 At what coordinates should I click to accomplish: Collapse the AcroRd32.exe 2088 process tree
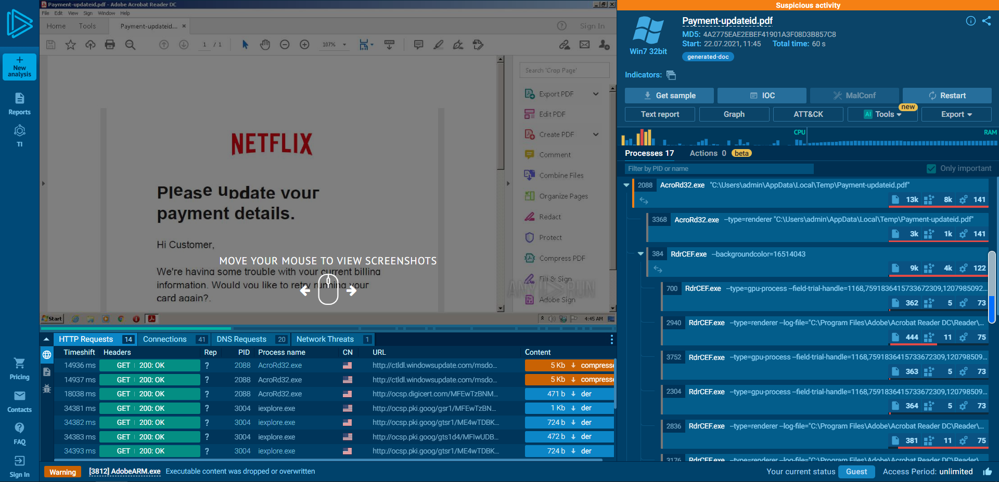626,185
